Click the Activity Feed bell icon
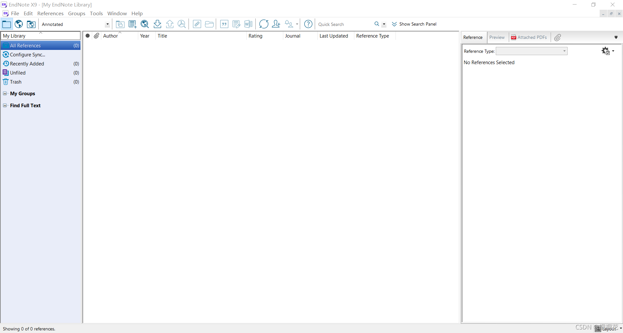 coord(289,24)
